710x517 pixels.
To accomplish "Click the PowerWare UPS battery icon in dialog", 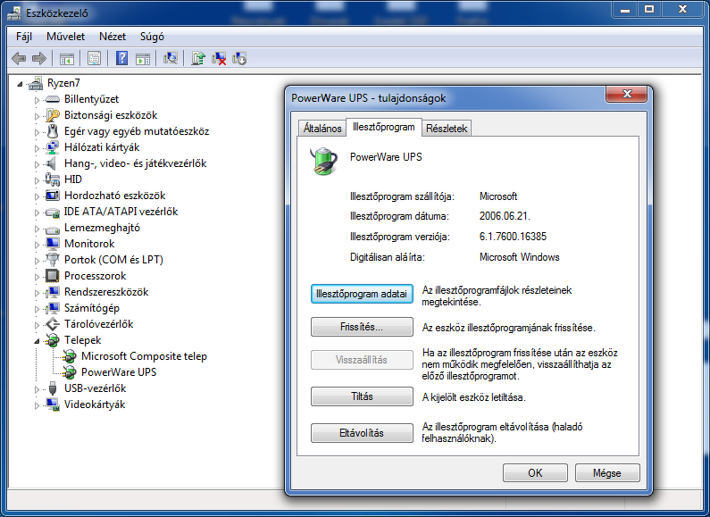I will point(324,161).
